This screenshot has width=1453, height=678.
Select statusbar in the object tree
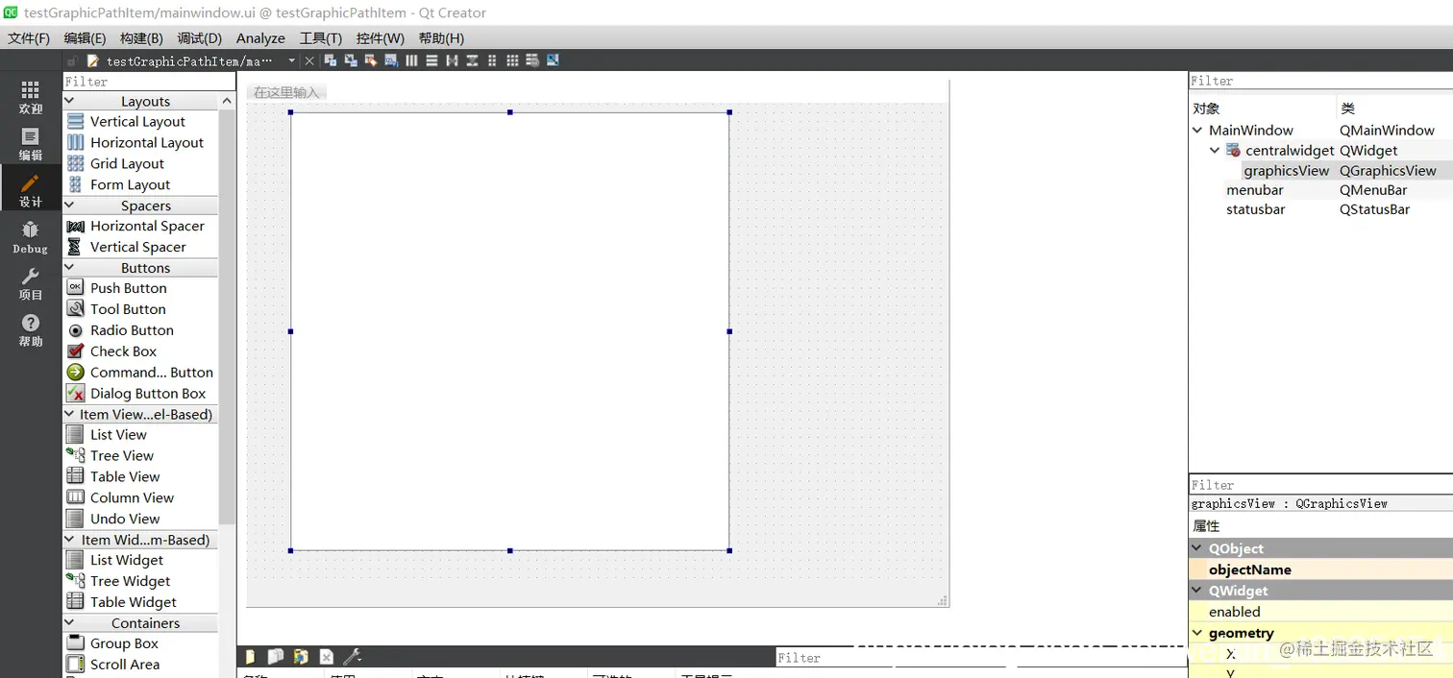(1256, 209)
